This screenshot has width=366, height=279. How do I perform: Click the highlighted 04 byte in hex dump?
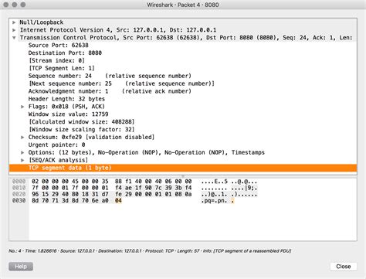click(118, 201)
